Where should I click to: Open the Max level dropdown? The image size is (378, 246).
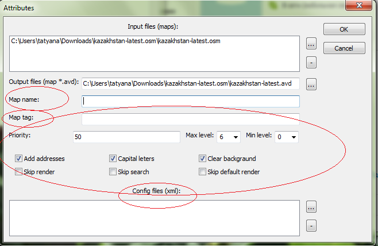click(227, 137)
